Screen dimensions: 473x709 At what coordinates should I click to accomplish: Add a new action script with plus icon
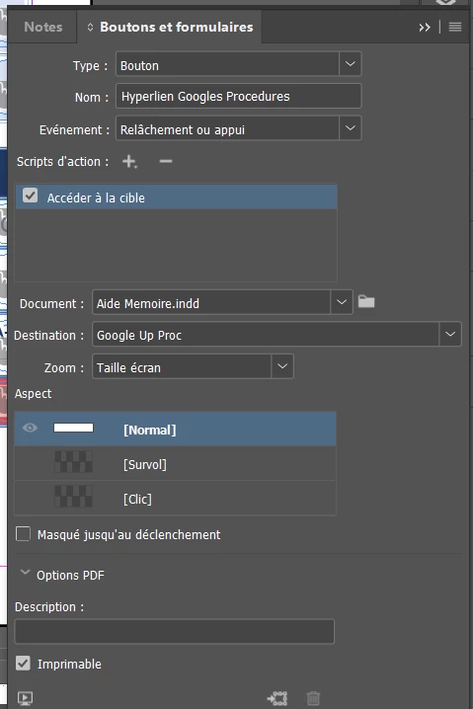point(129,161)
